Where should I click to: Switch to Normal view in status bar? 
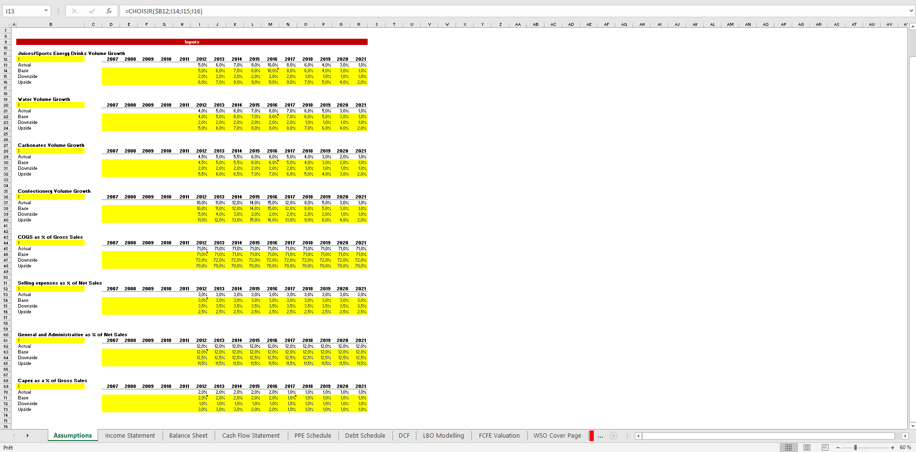coord(789,447)
